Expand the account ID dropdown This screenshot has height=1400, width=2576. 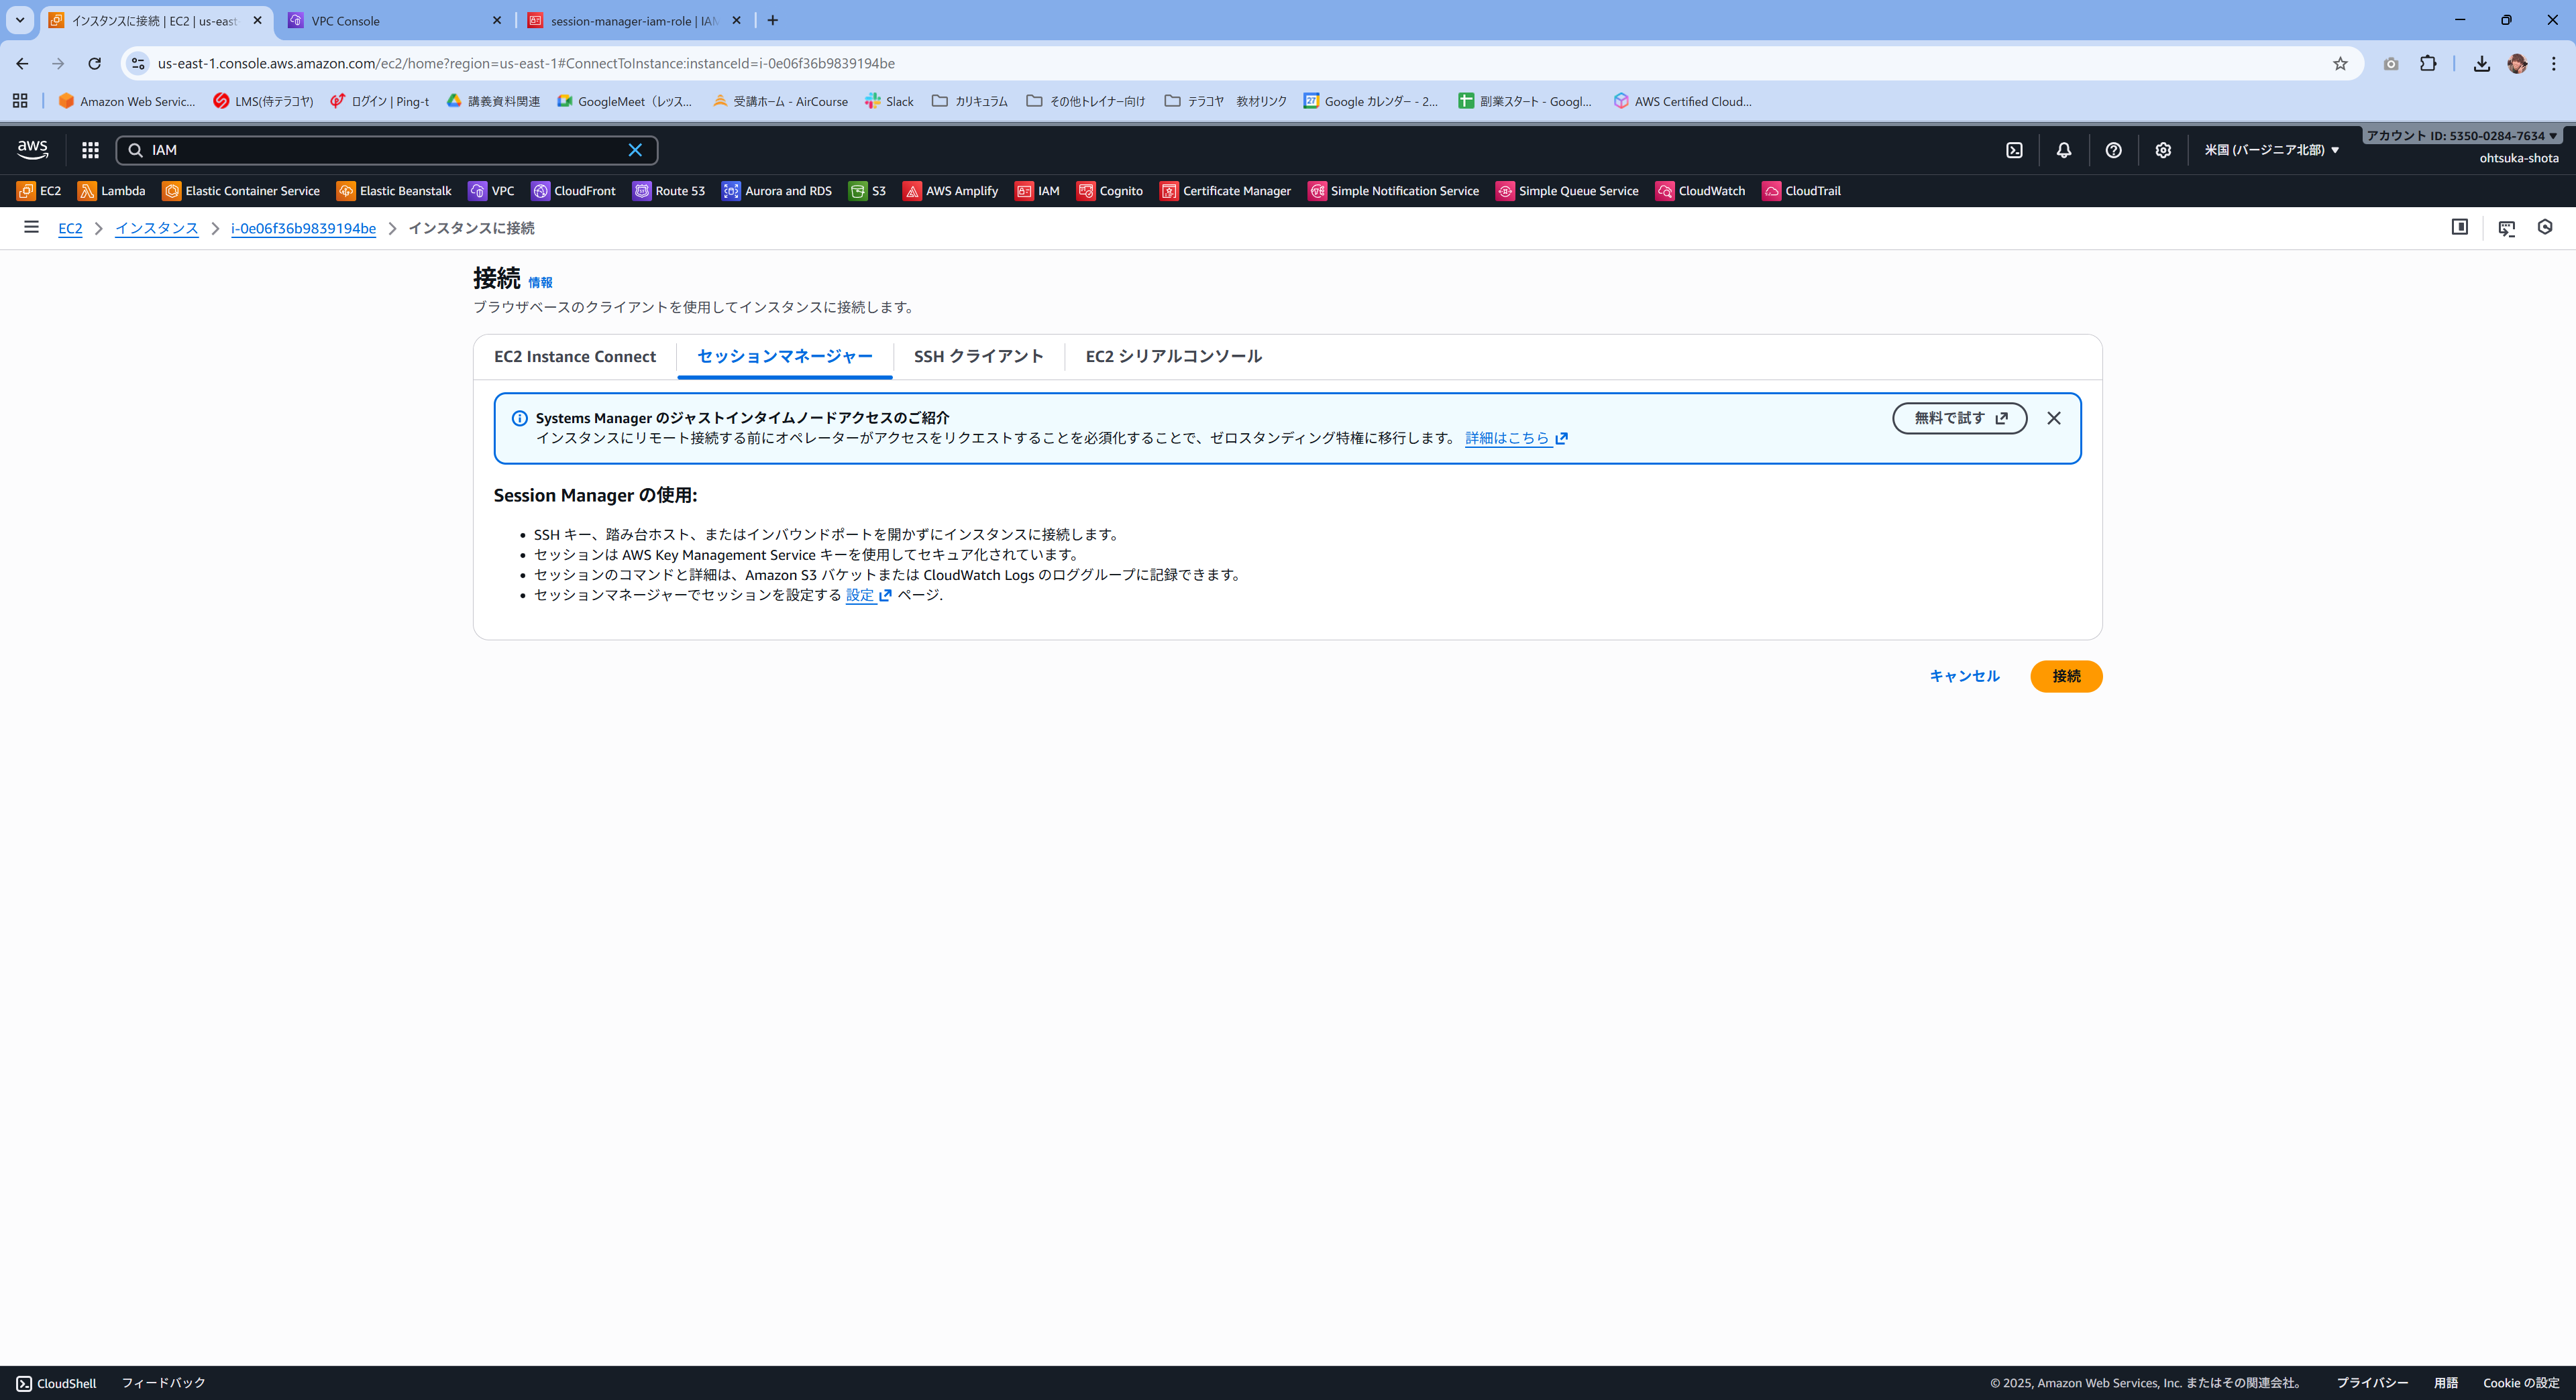[x=2461, y=136]
